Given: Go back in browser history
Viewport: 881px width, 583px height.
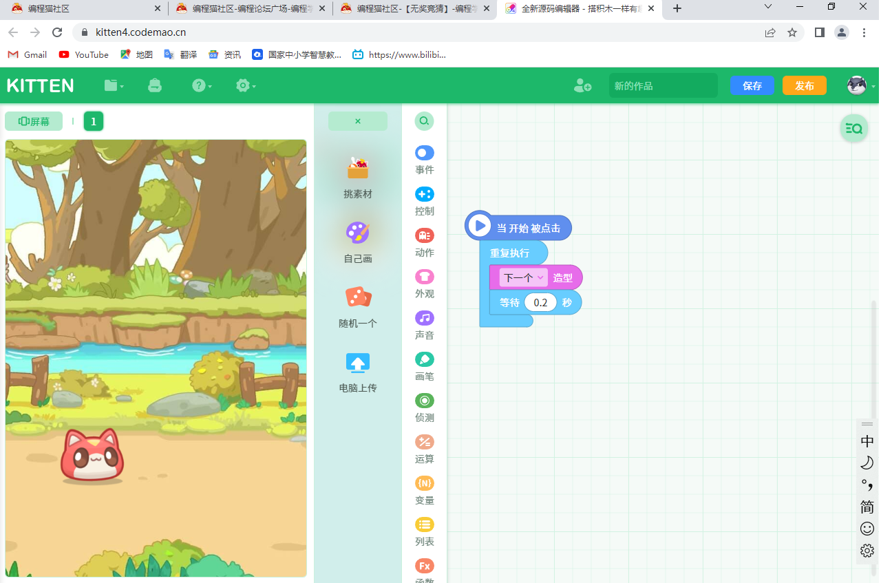Looking at the screenshot, I should (x=13, y=32).
